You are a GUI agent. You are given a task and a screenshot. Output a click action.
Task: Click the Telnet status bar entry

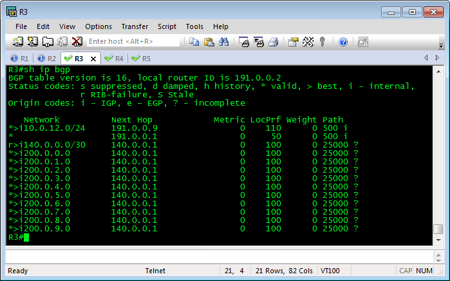155,271
